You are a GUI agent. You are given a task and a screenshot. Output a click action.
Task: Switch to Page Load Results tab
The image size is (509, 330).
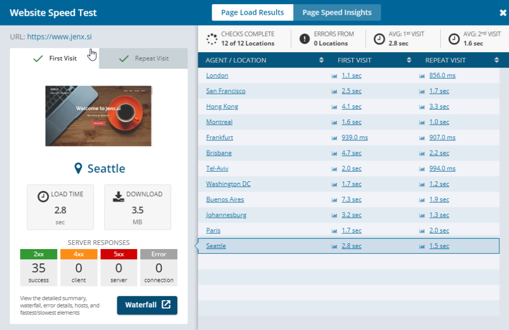[253, 12]
